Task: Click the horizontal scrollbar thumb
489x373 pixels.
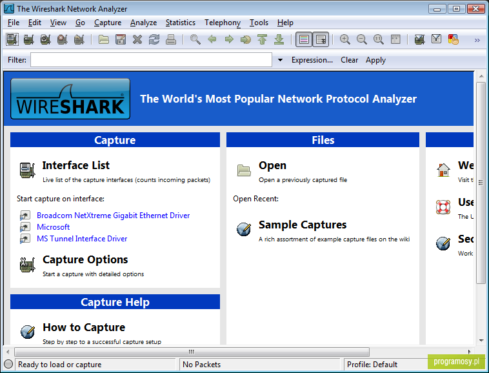Action: tap(192, 352)
